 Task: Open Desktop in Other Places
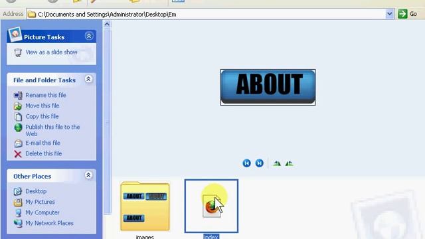coord(36,191)
